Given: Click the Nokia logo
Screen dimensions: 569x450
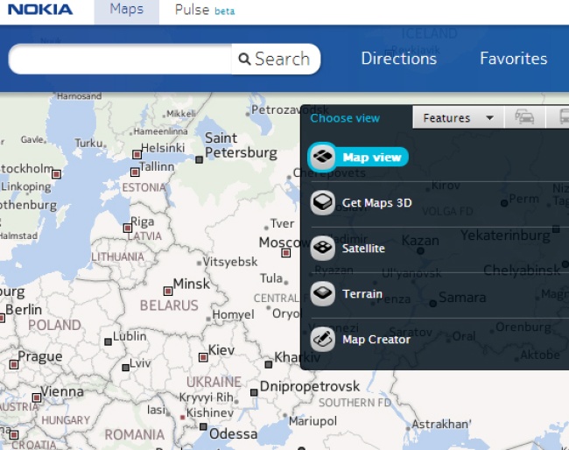Looking at the screenshot, I should pyautogui.click(x=40, y=11).
